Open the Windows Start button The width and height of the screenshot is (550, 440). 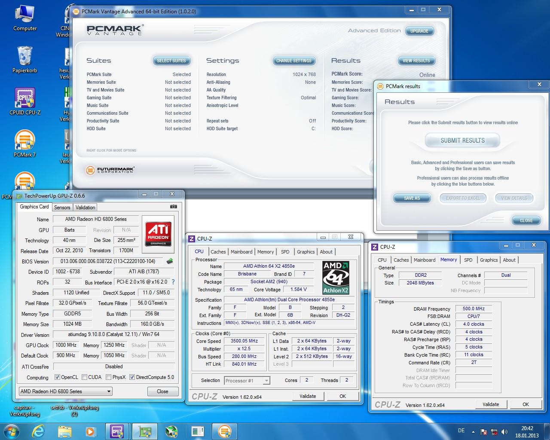[x=12, y=431]
